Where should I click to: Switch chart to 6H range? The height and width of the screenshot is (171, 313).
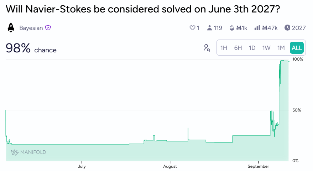[238, 48]
